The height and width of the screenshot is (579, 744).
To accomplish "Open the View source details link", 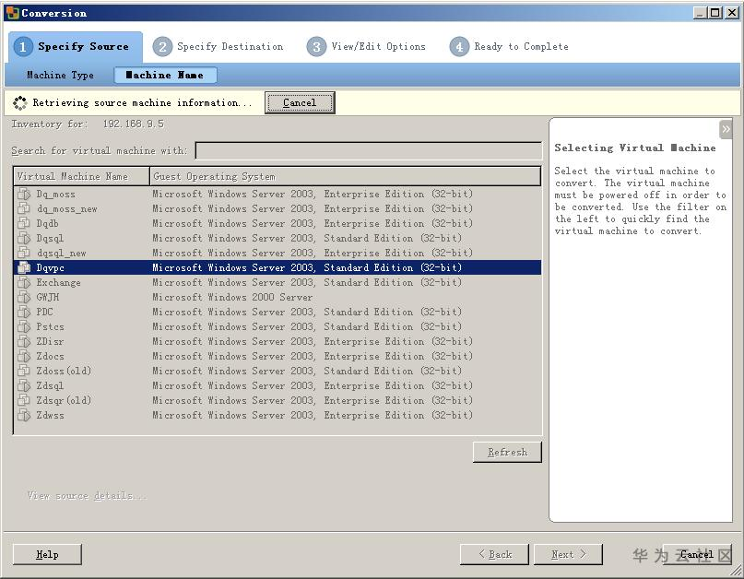I will pyautogui.click(x=88, y=495).
